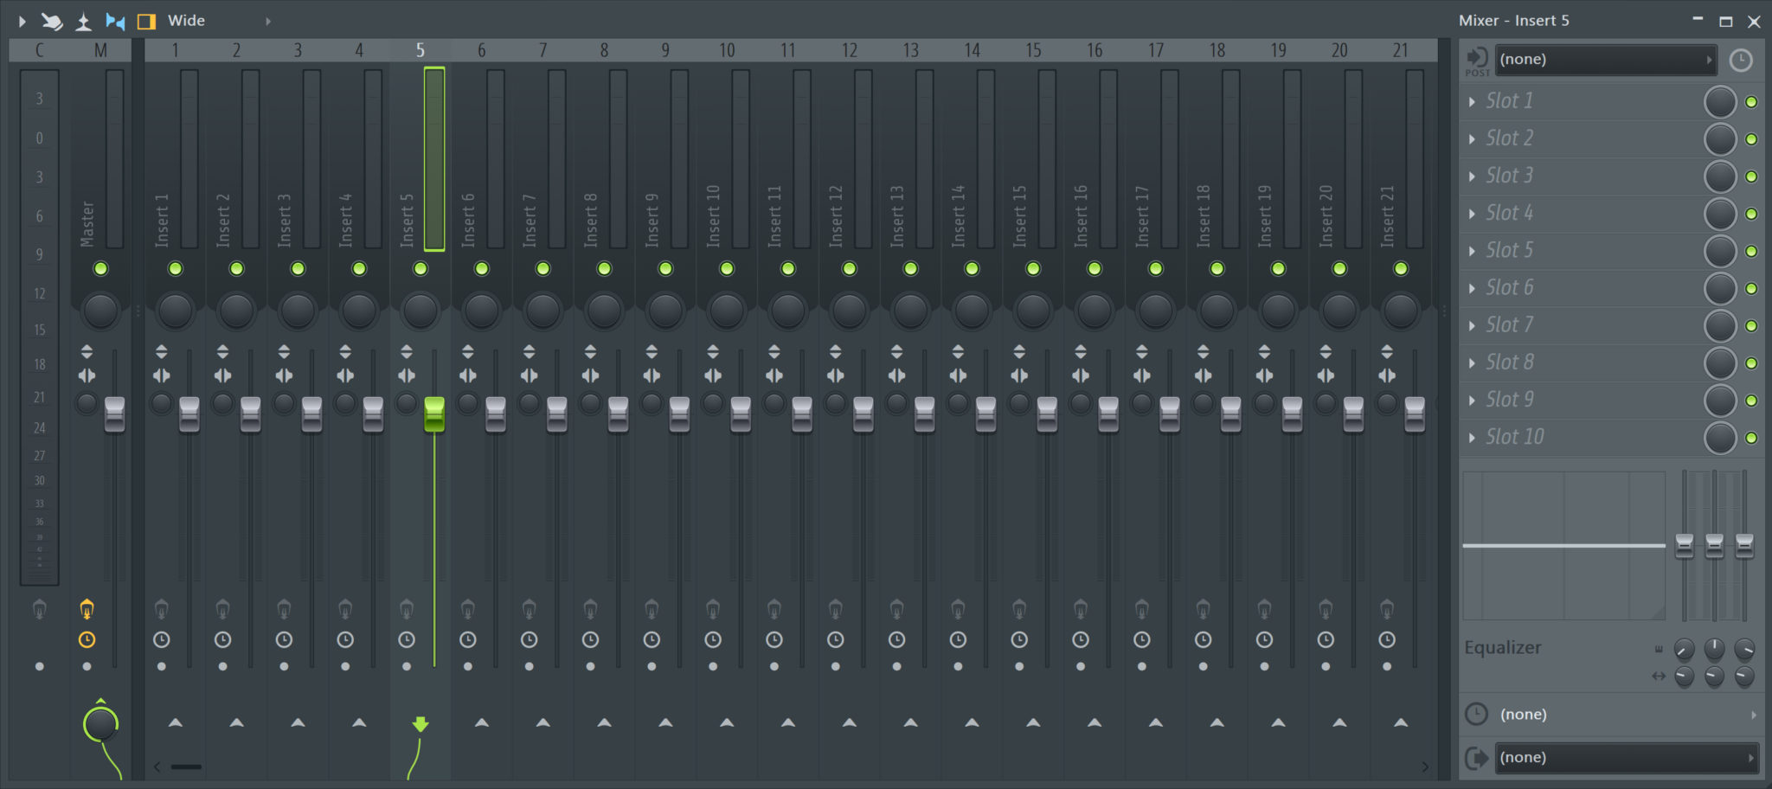
Task: Click the stereo separation speaker icon in the toolbar
Action: pyautogui.click(x=114, y=20)
